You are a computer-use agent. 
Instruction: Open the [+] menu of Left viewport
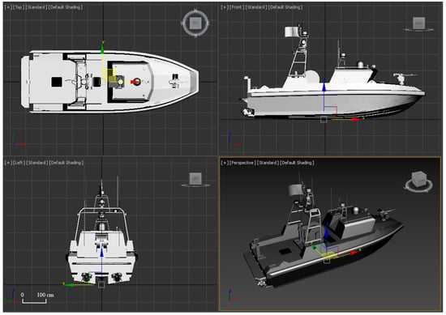pyautogui.click(x=9, y=163)
